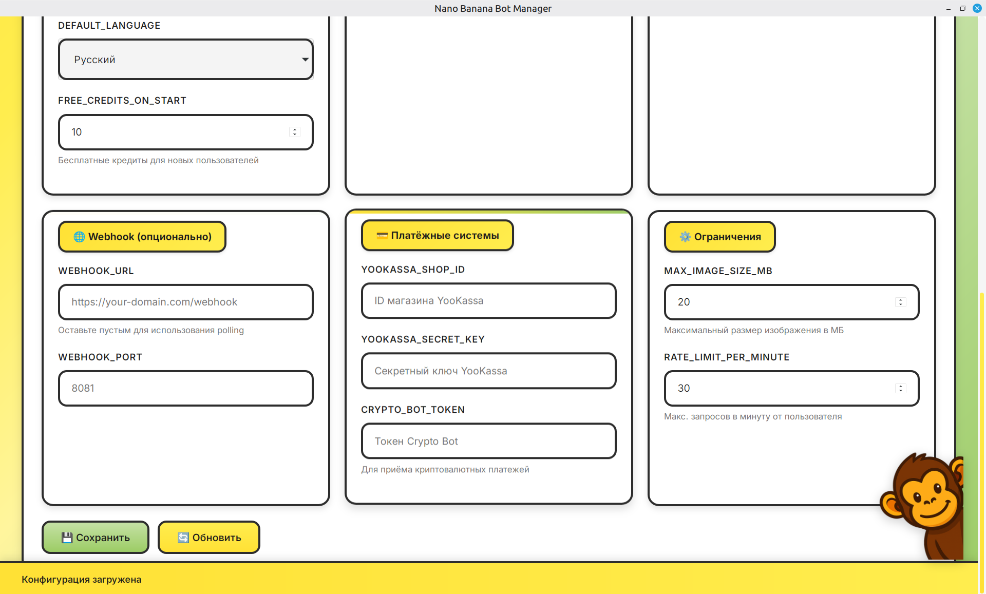
Task: Click the FREE_CREDITS_ON_START spinner arrows
Action: pyautogui.click(x=295, y=132)
